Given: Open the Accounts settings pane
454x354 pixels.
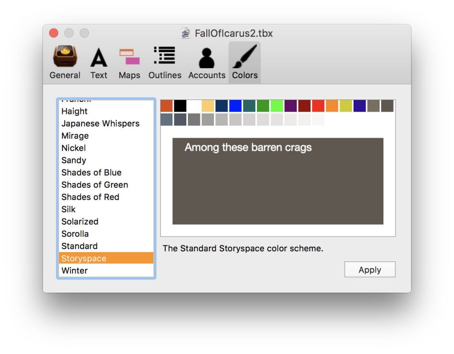Looking at the screenshot, I should coord(207,62).
